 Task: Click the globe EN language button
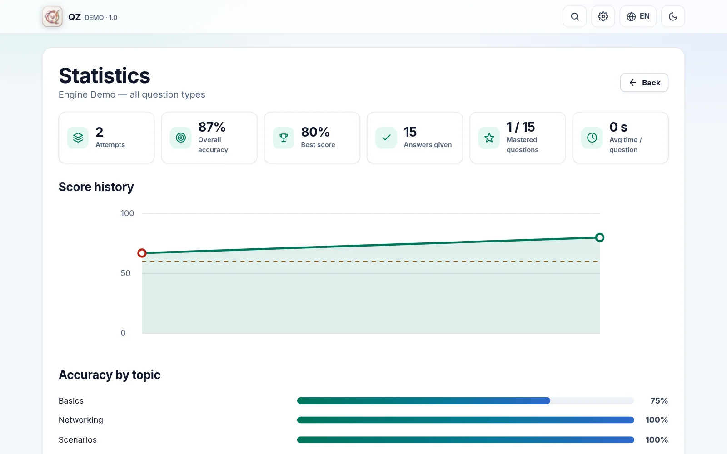pyautogui.click(x=638, y=17)
